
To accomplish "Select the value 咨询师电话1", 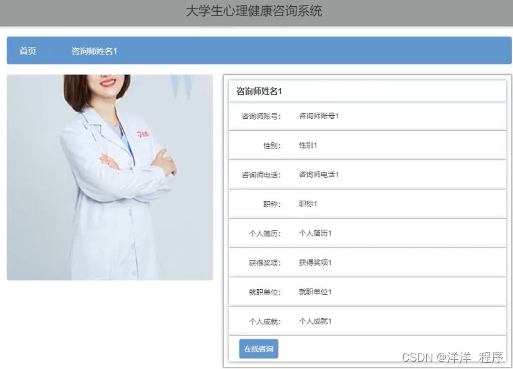I will click(319, 175).
